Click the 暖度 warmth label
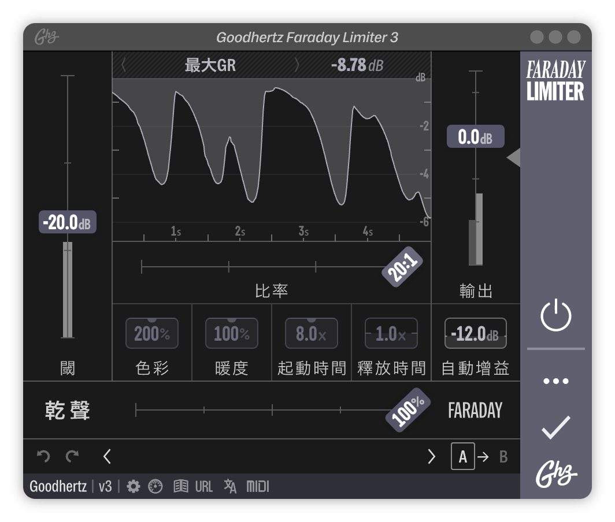 [232, 368]
